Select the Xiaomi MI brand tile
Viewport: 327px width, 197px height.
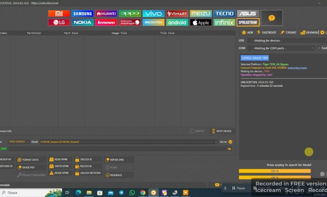click(x=59, y=13)
